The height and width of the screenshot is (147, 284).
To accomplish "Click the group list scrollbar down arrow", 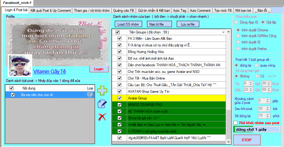I will point(228,142).
